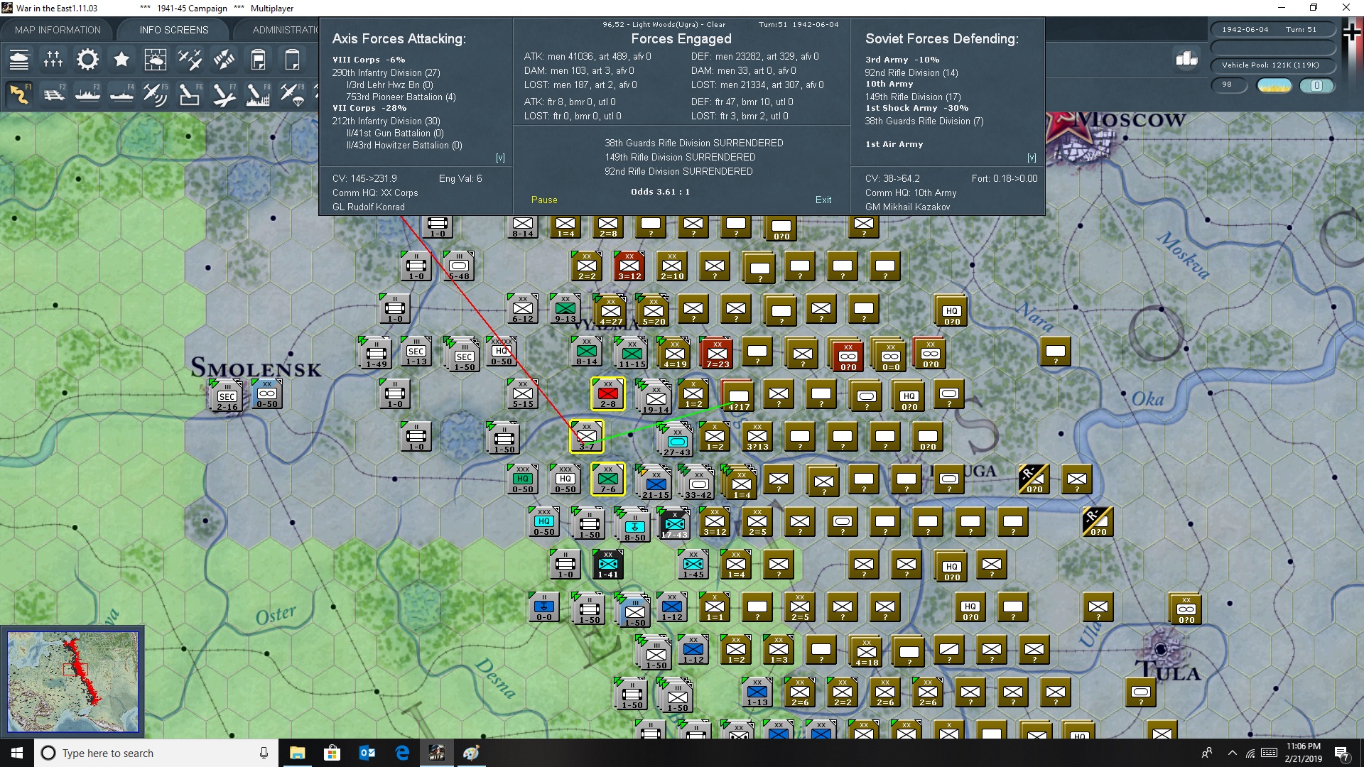Image resolution: width=1364 pixels, height=767 pixels.
Task: Open the reinforcements and withdrawals arrows icon
Action: (x=224, y=60)
